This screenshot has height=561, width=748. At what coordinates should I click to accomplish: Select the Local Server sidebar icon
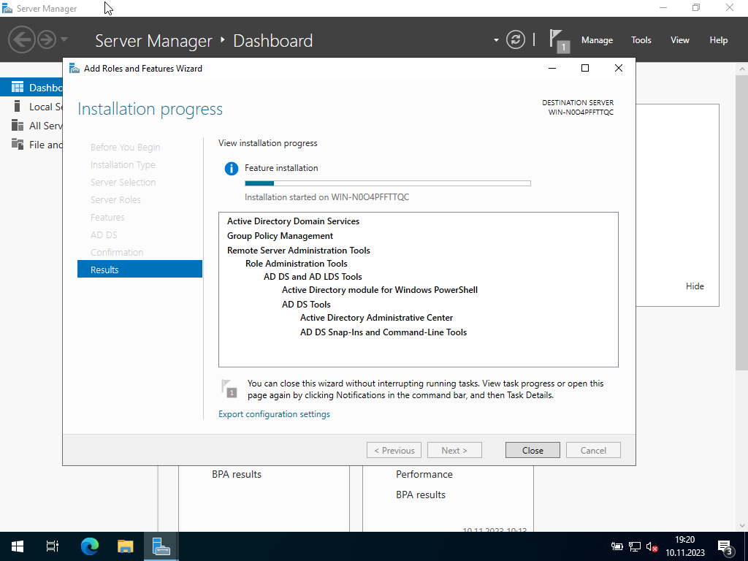coord(18,107)
